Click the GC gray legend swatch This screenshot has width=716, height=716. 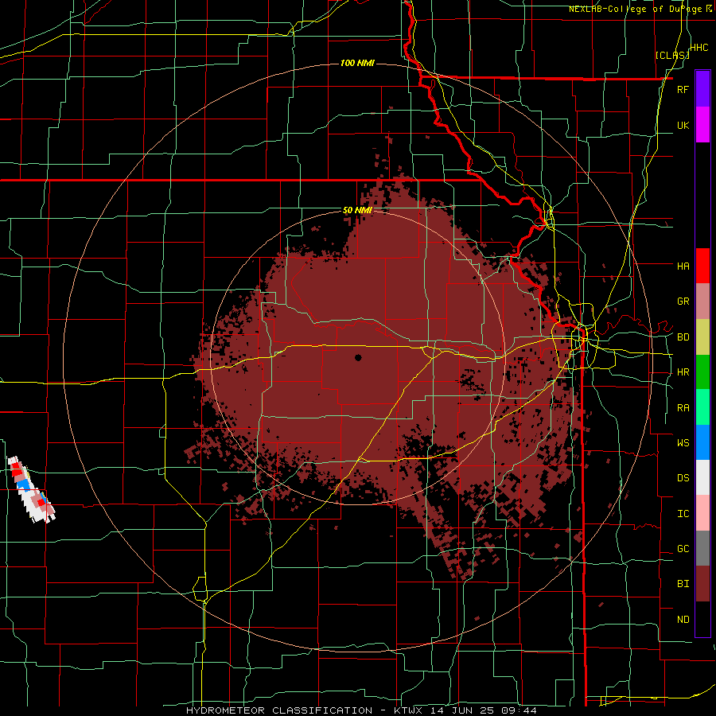[x=702, y=548]
